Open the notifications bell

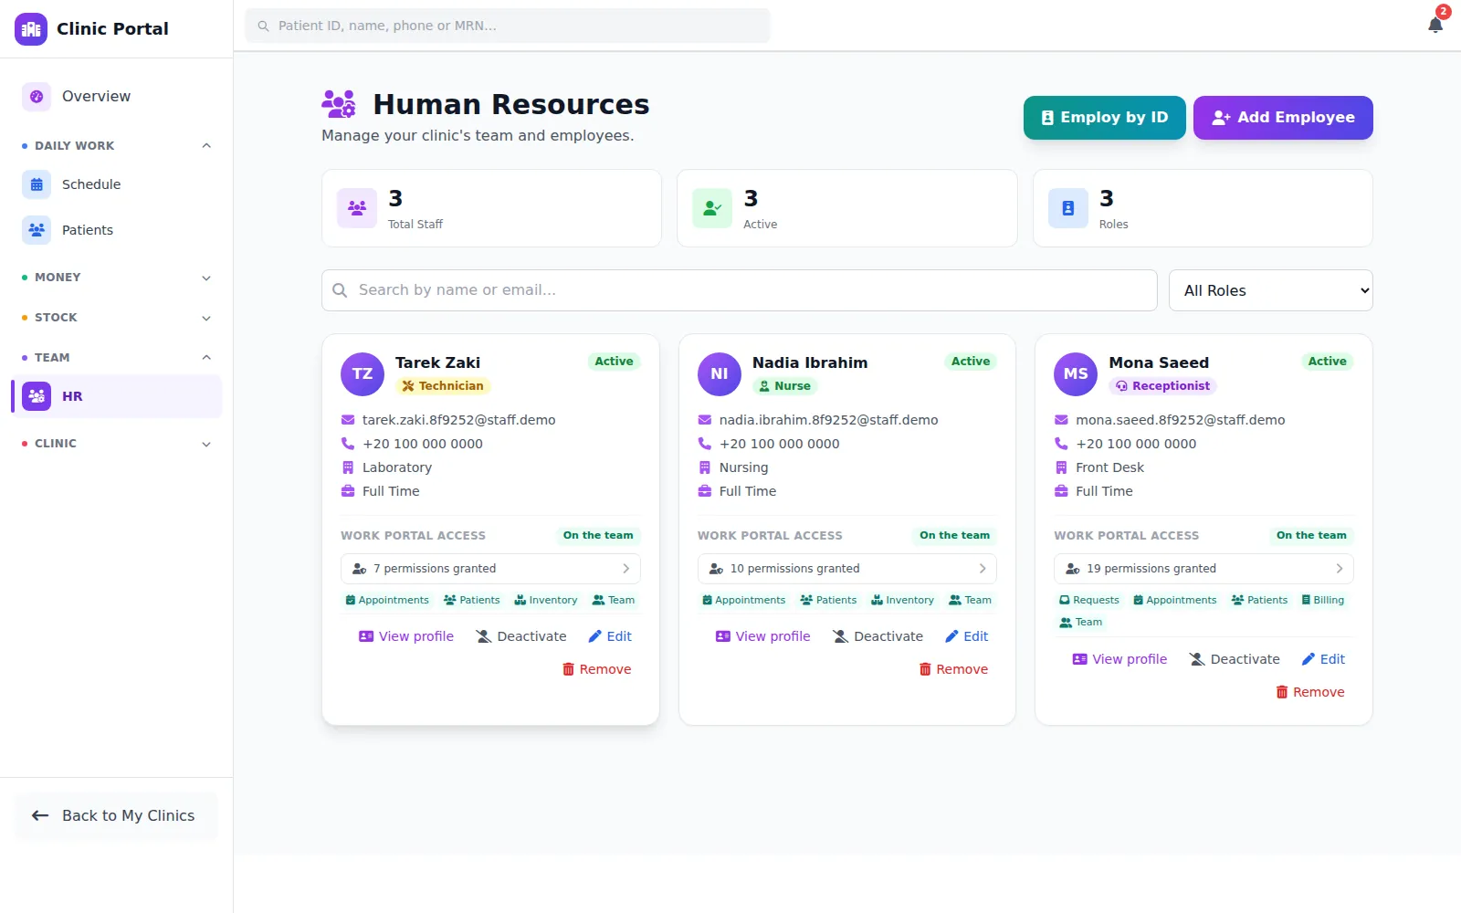(1435, 25)
